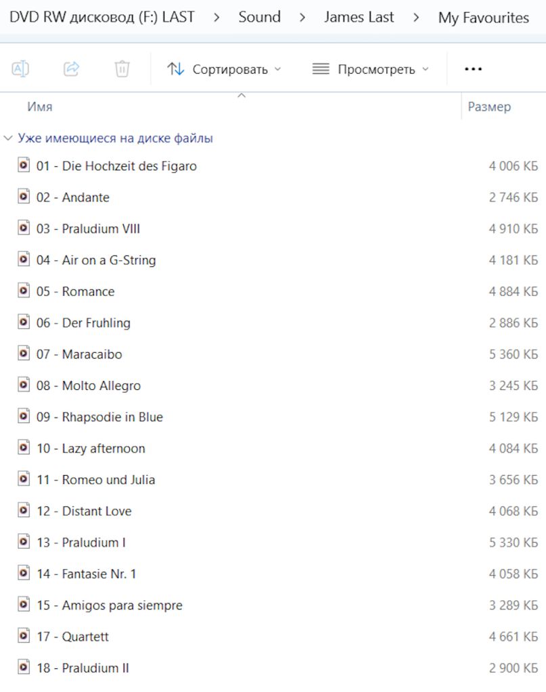
Task: Click the audio icon beside '05 - Romance'
Action: point(24,291)
